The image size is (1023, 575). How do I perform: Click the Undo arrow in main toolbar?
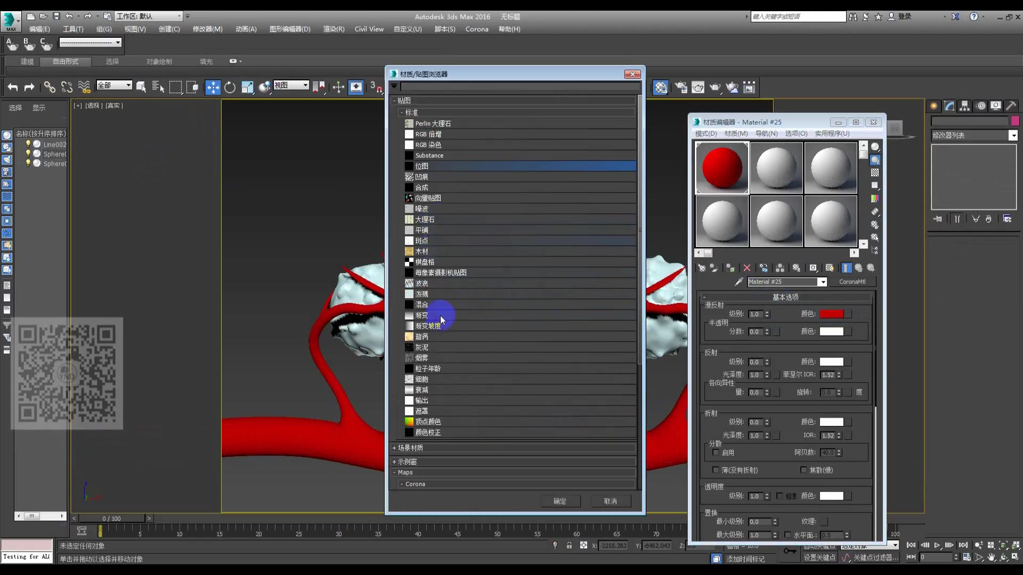coord(13,87)
